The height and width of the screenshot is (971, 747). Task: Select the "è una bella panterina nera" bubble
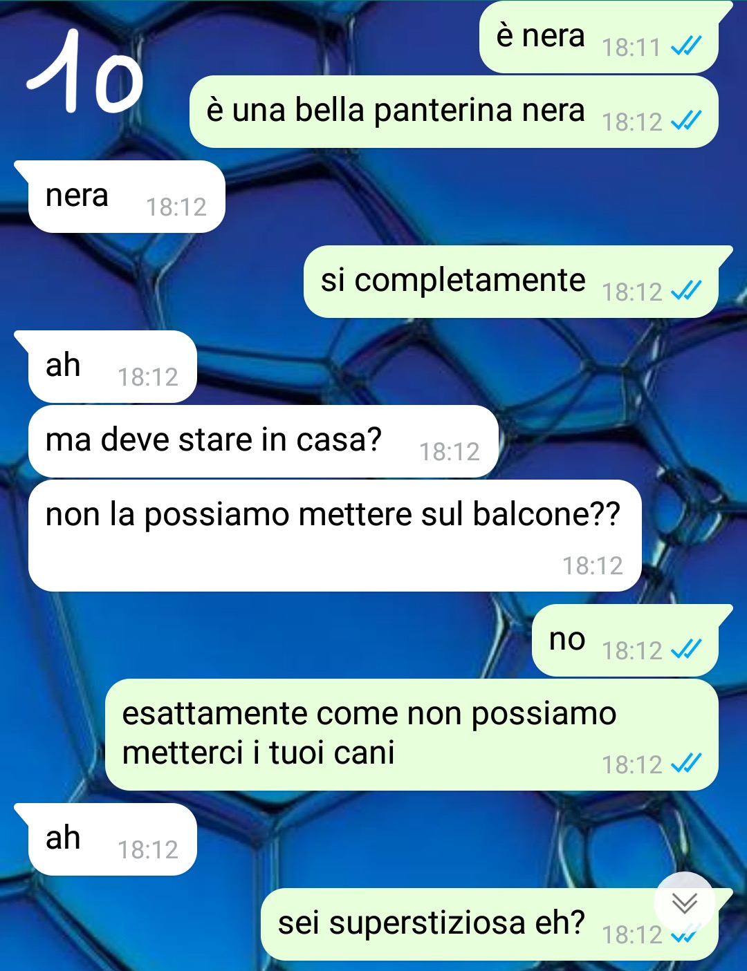454,112
